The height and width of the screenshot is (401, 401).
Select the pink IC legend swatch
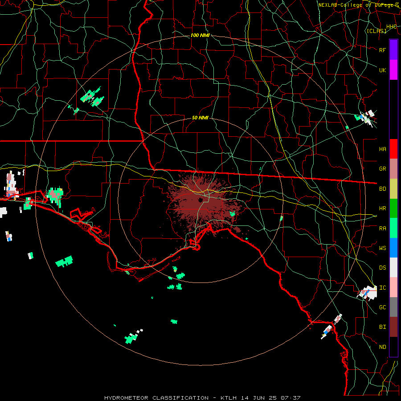(393, 287)
